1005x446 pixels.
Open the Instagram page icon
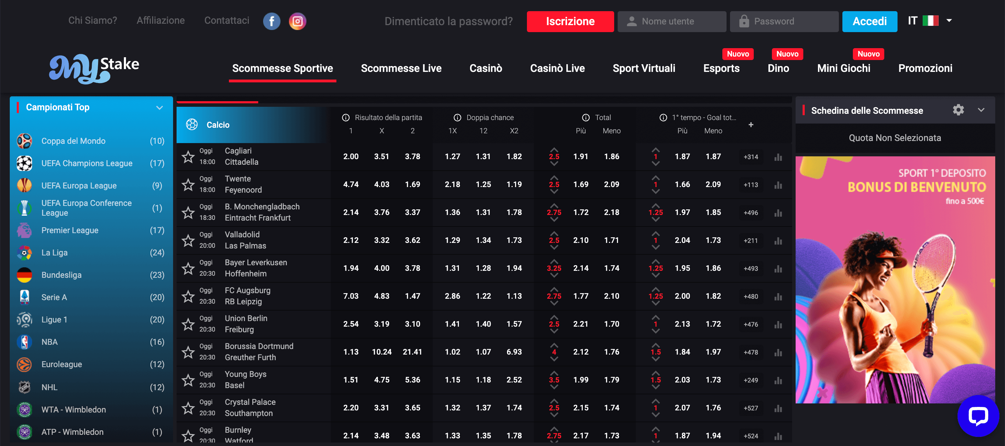tap(297, 21)
